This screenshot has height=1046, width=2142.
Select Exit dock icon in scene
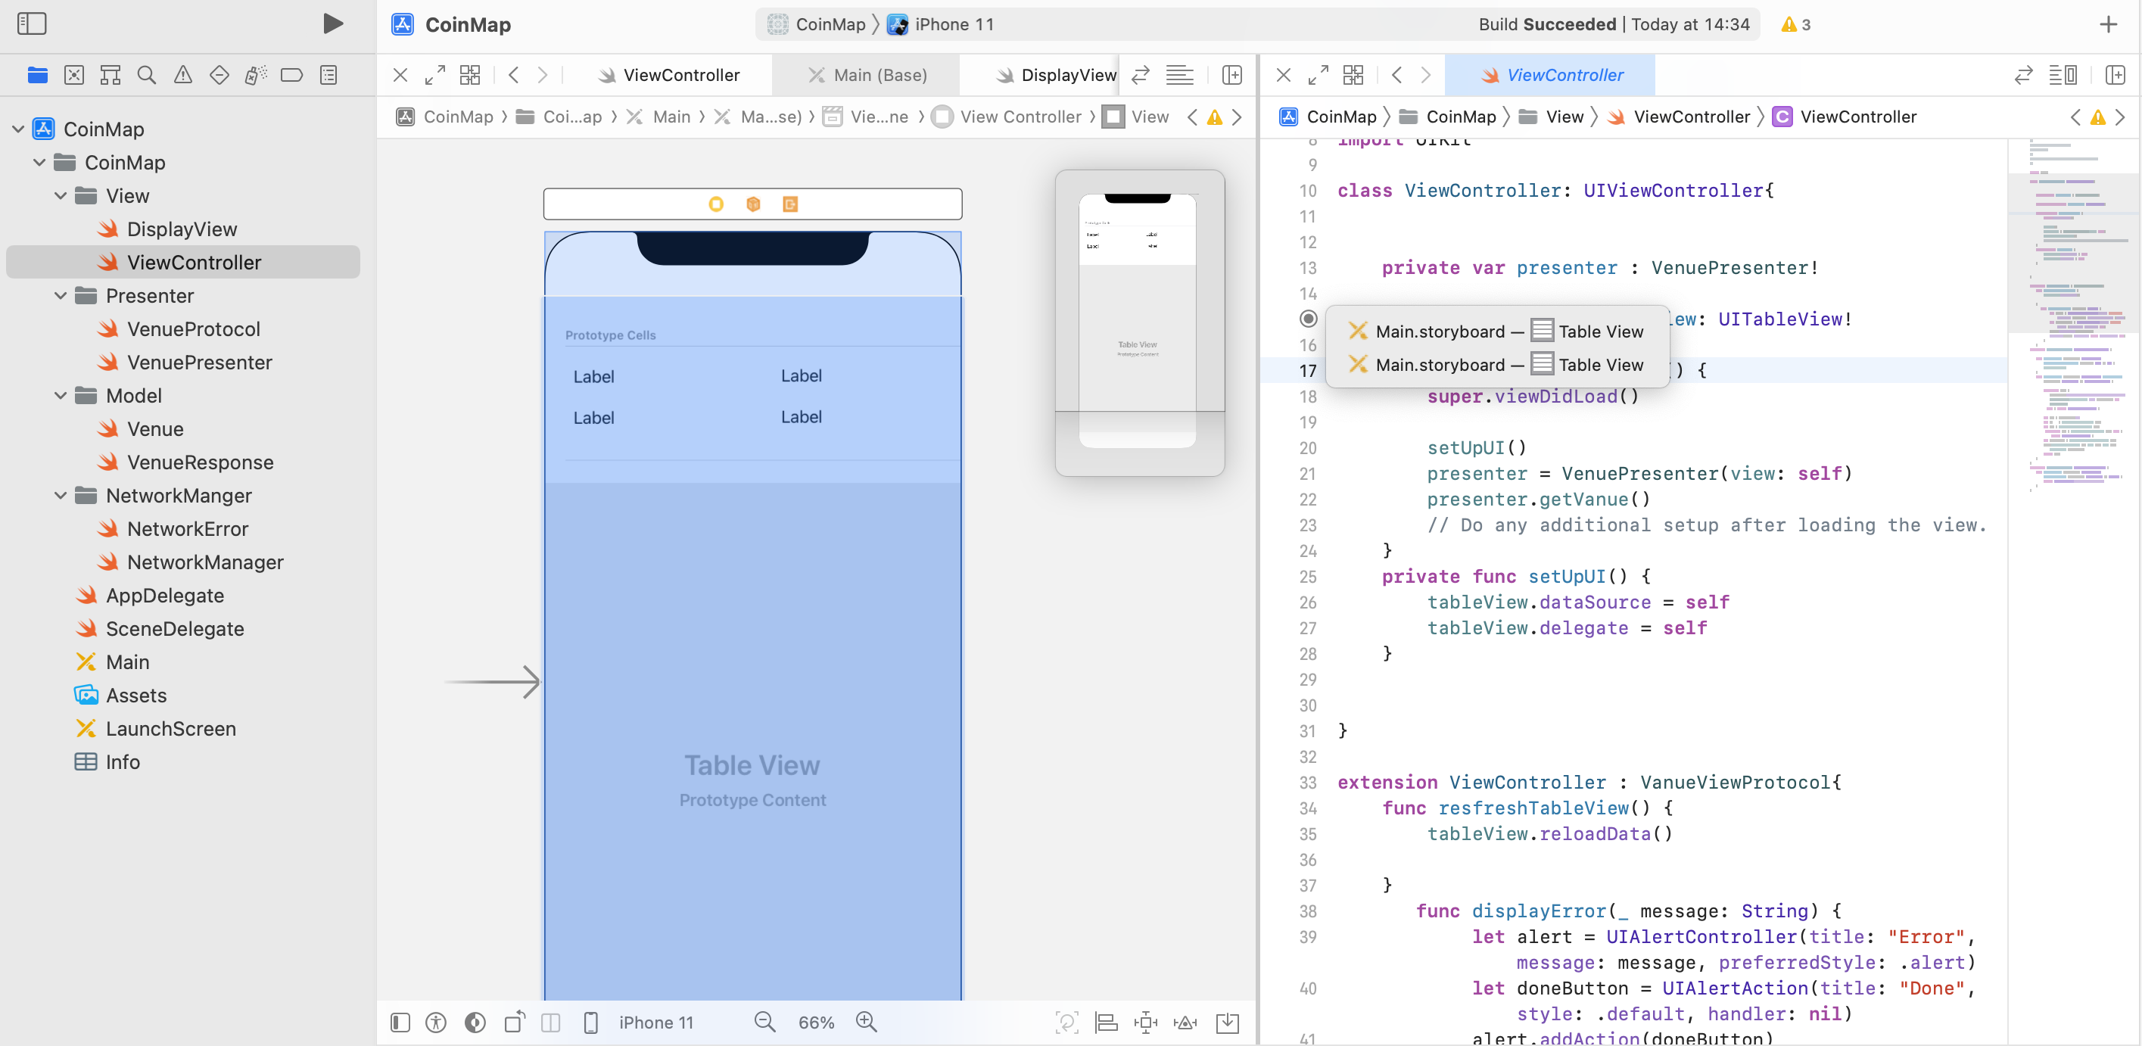[790, 204]
